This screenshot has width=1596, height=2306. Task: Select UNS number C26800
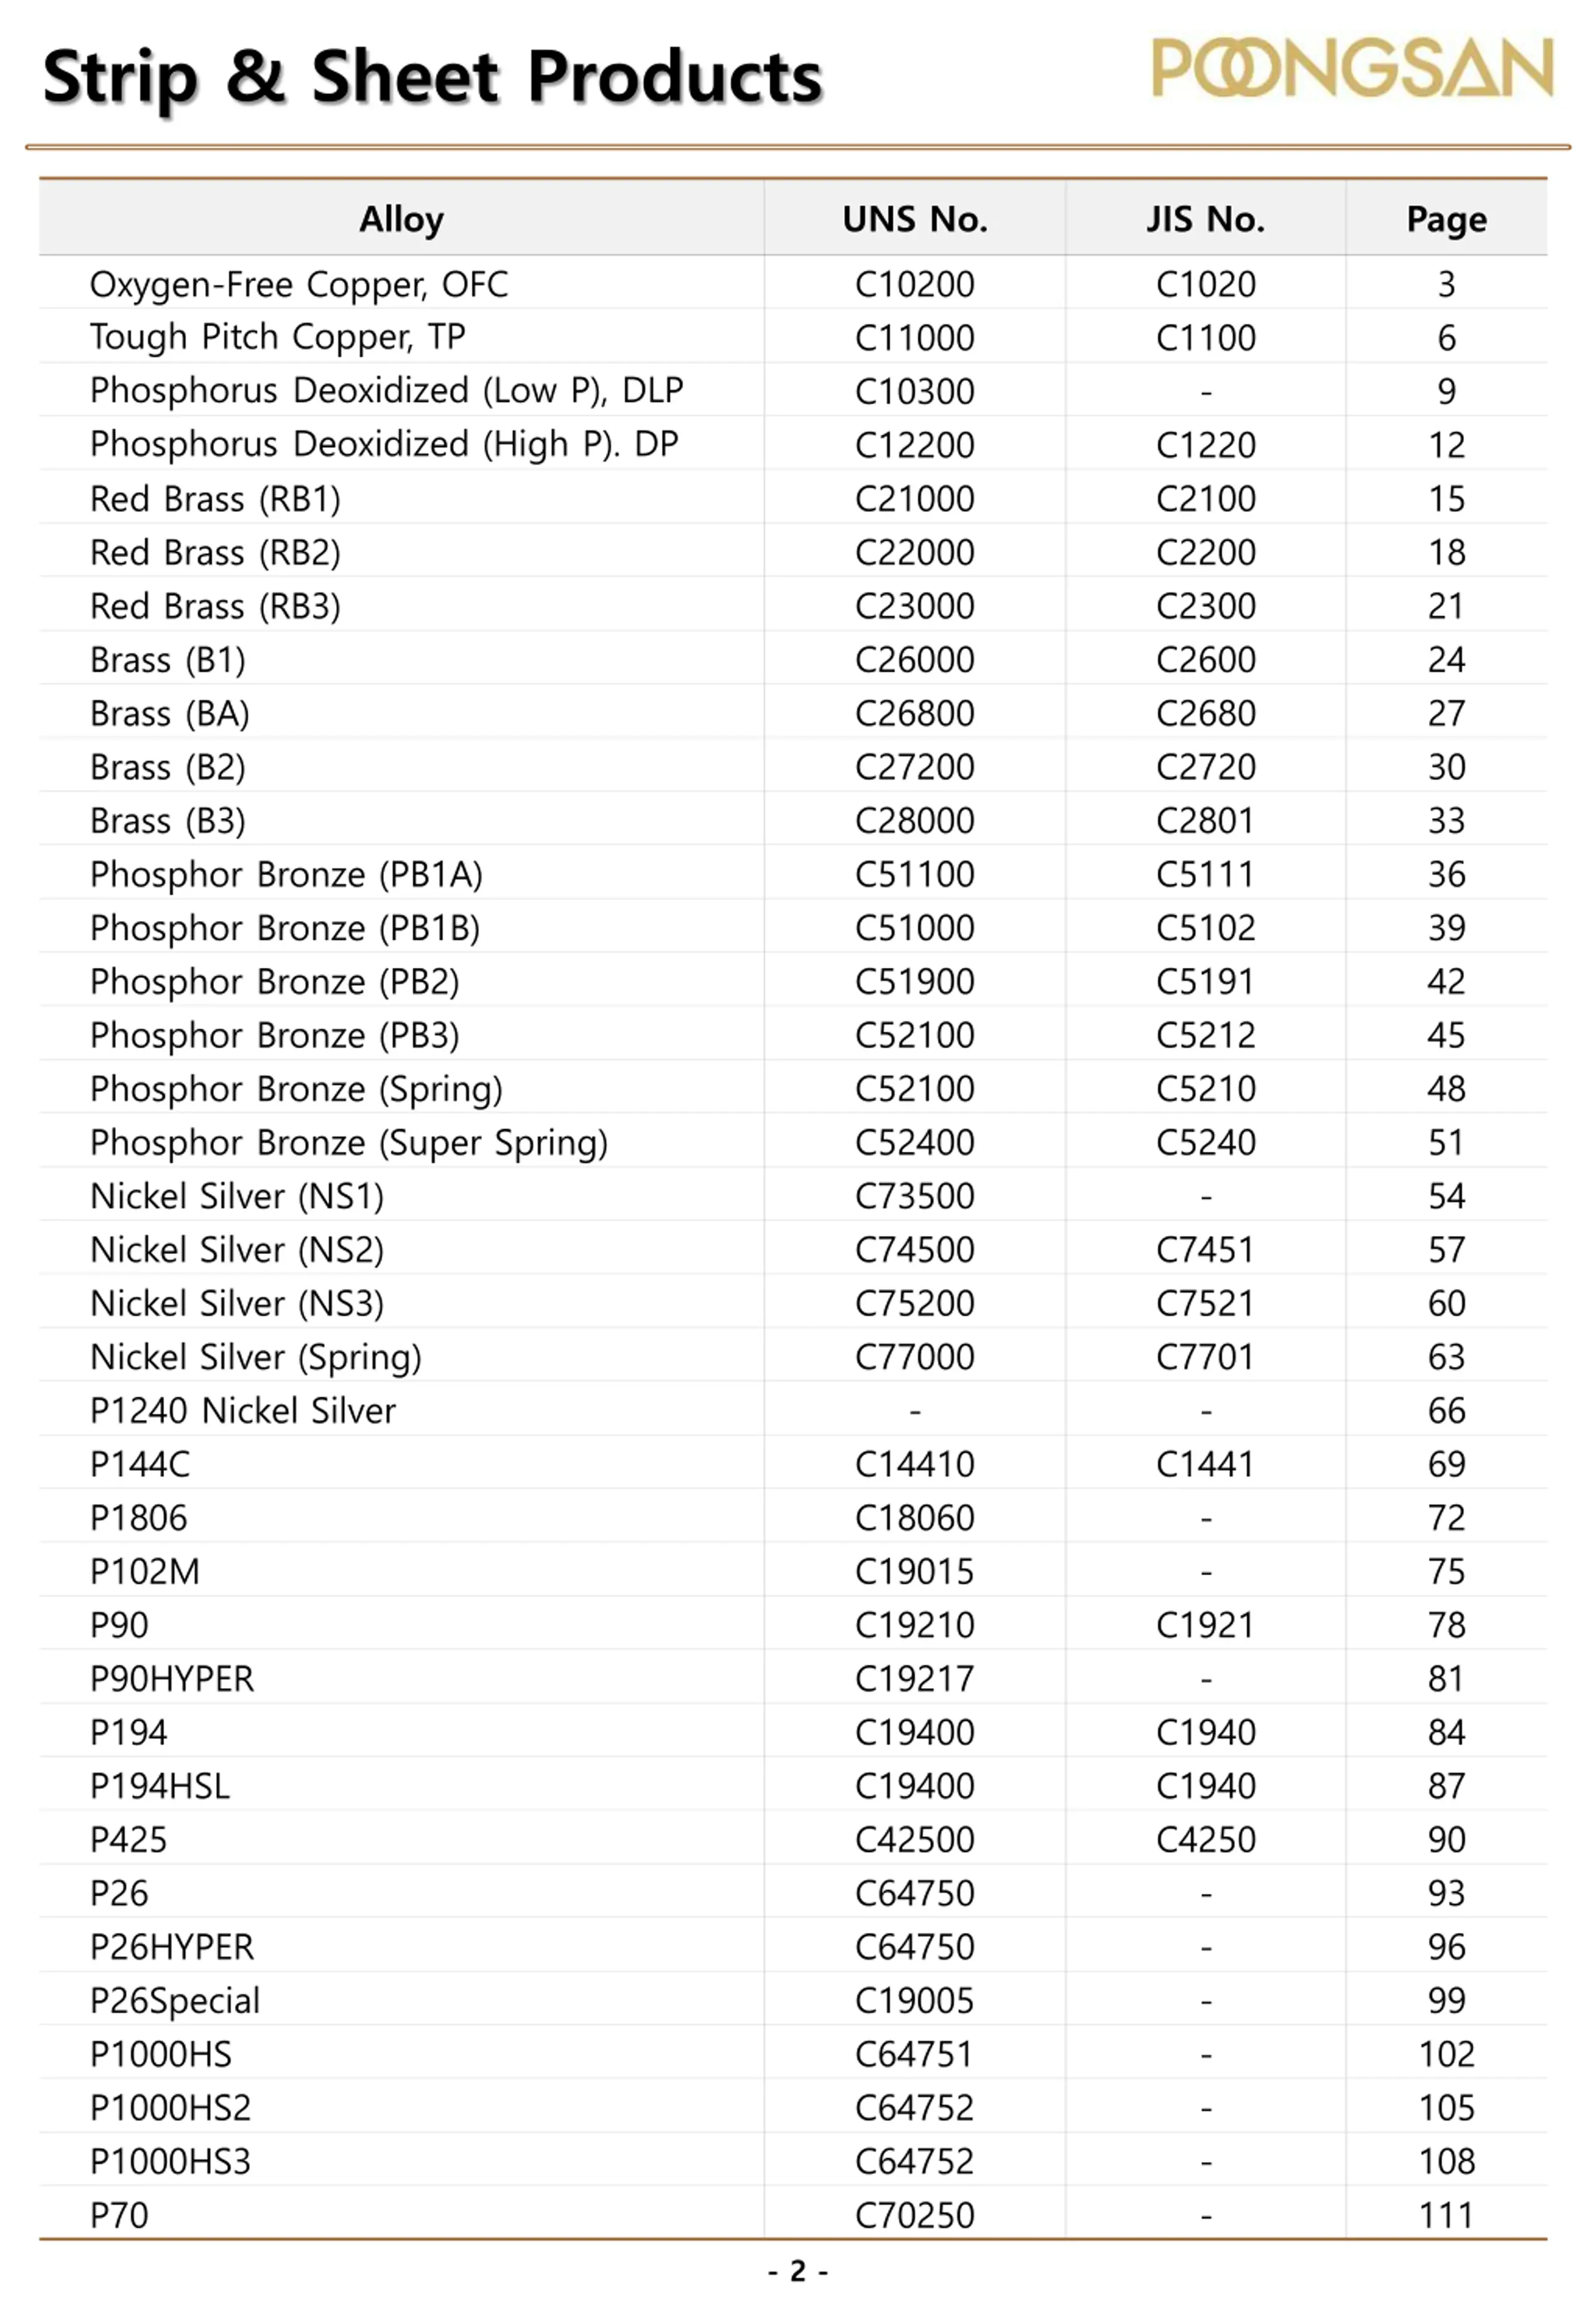(x=915, y=713)
